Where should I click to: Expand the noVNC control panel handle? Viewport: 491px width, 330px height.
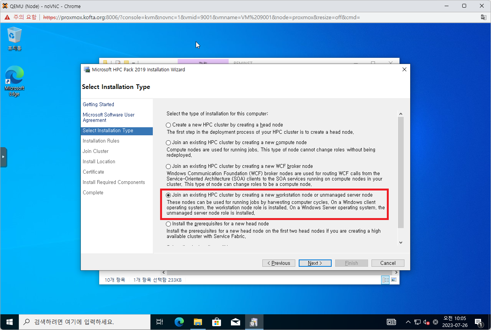tap(3, 157)
